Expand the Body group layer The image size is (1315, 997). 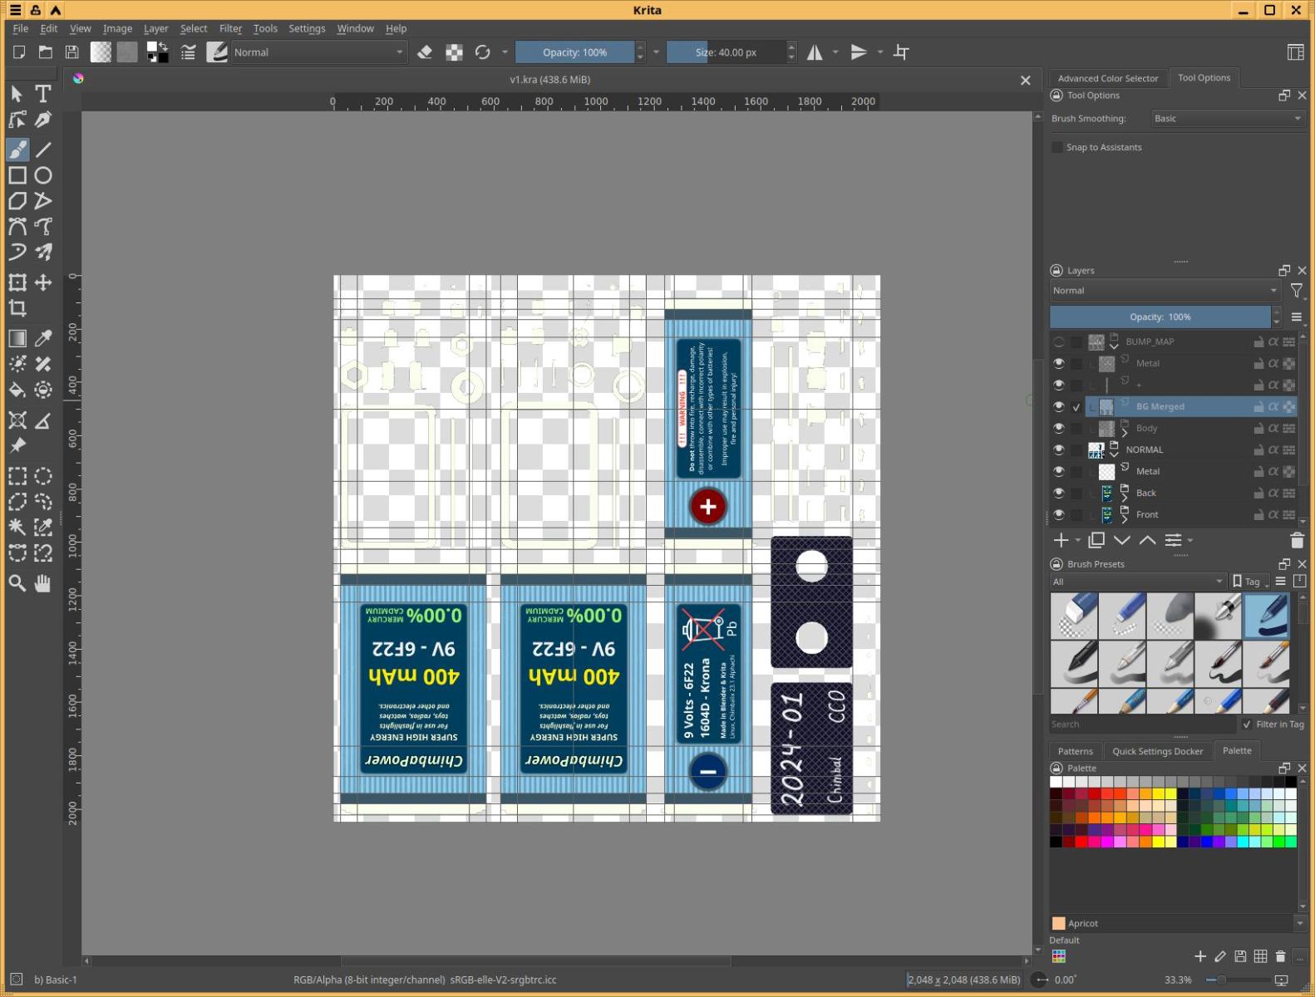[1125, 432]
